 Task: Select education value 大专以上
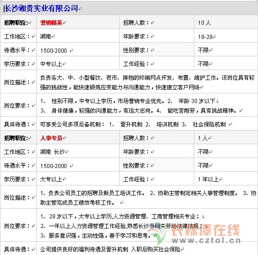(x=51, y=179)
